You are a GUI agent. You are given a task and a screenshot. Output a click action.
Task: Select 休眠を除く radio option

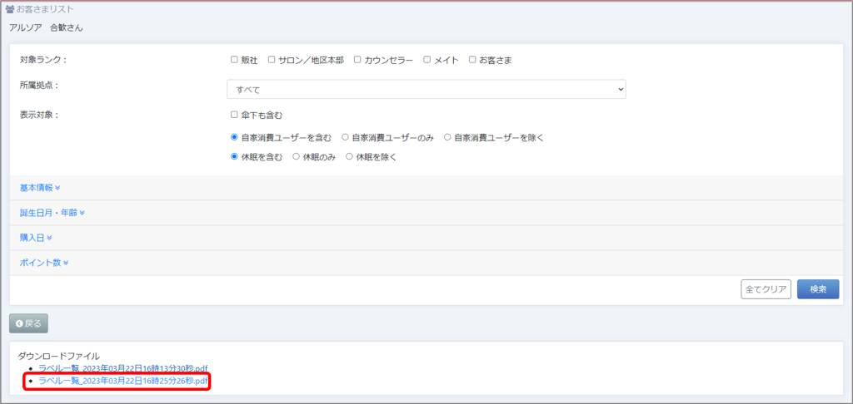tap(350, 156)
